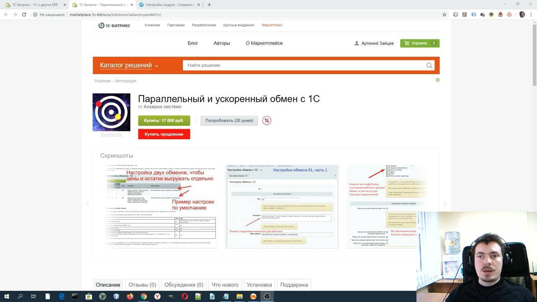
Task: Click the browser address bar URL
Action: (115, 14)
